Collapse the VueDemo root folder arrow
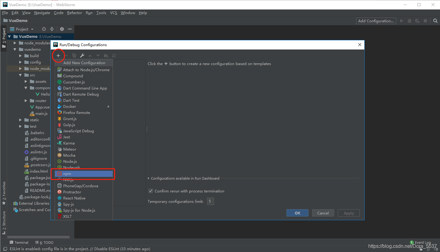 9,36
